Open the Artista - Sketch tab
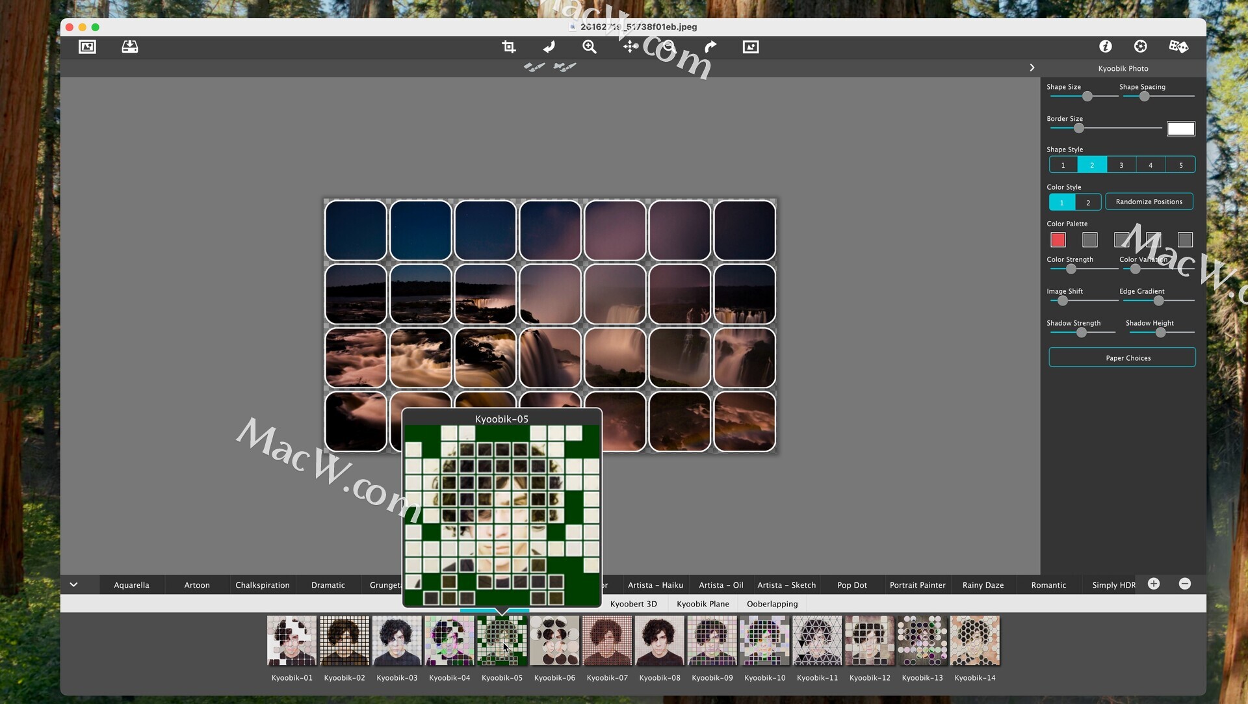The width and height of the screenshot is (1248, 704). tap(786, 585)
